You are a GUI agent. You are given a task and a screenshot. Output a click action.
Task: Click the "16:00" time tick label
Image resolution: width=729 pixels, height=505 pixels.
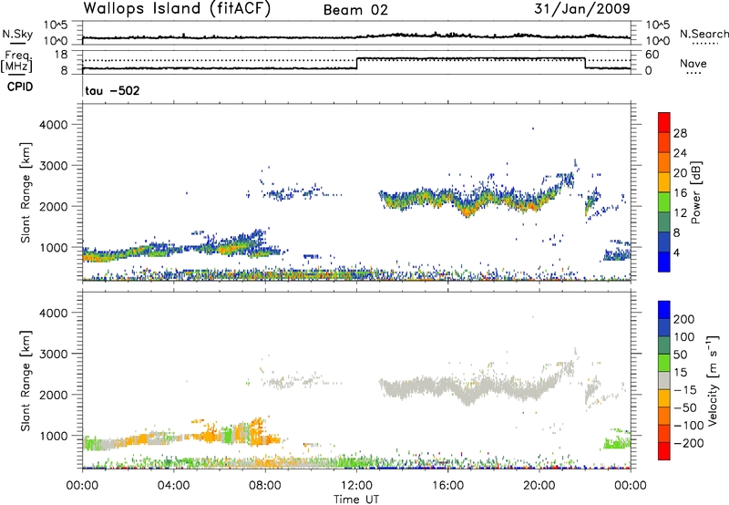(447, 486)
